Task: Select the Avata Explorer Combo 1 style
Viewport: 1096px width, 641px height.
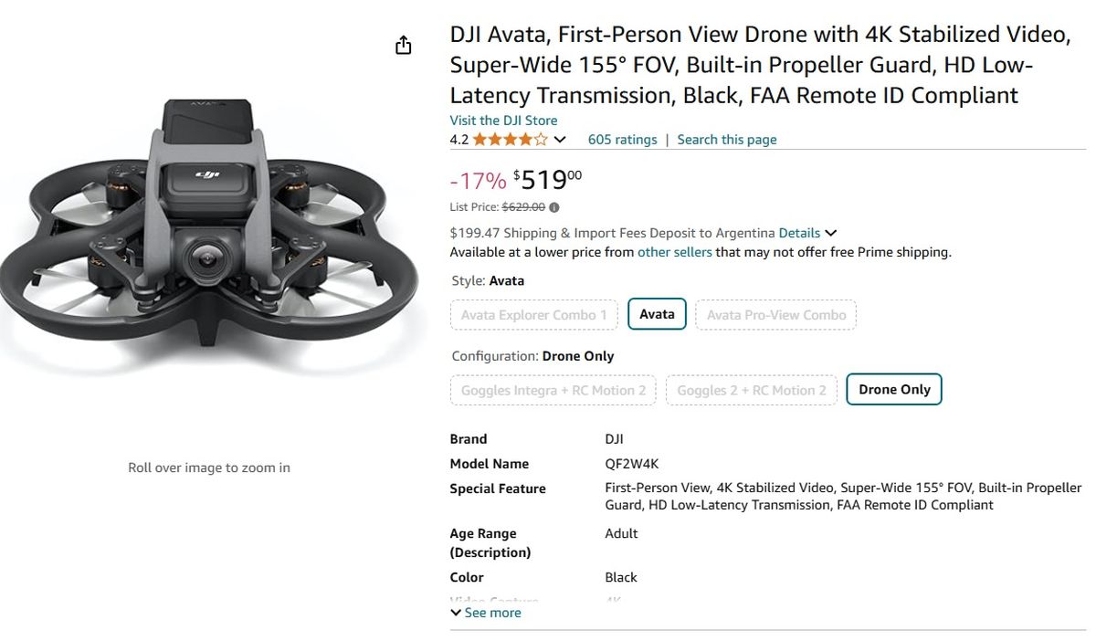Action: 534,315
